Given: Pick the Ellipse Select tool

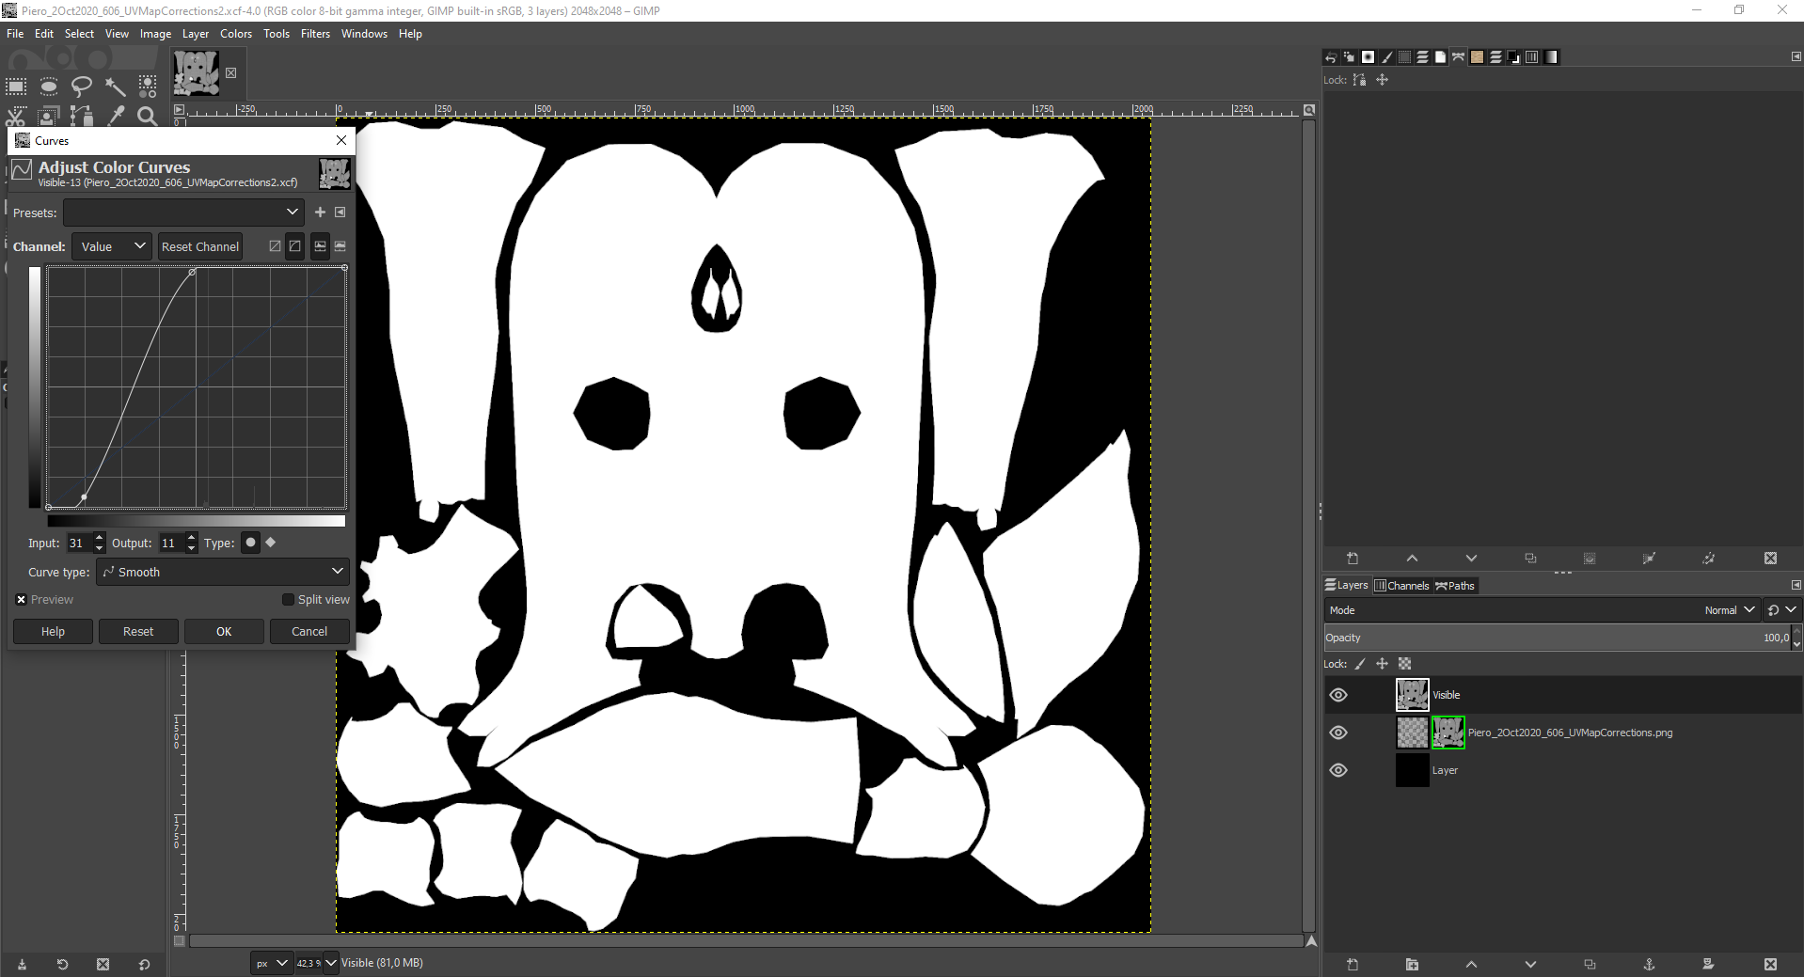Looking at the screenshot, I should pos(49,87).
